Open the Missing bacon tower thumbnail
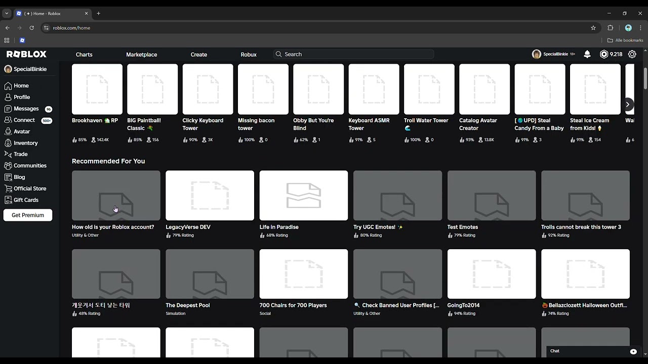Viewport: 648px width, 364px height. pyautogui.click(x=263, y=89)
